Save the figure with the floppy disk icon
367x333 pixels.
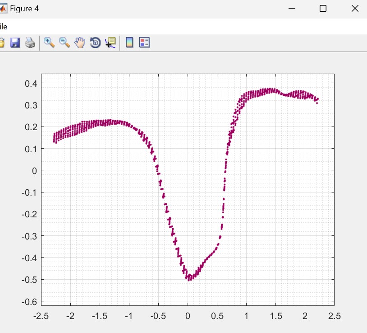point(15,43)
